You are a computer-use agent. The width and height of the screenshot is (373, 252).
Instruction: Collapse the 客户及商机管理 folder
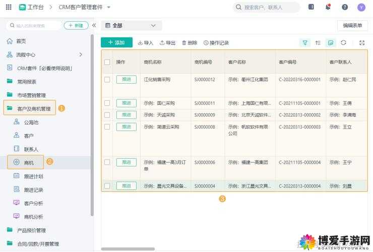pyautogui.click(x=30, y=108)
